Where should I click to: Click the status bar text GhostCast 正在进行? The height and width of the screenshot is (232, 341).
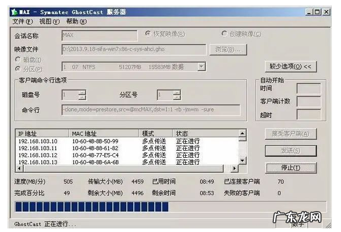click(x=45, y=224)
